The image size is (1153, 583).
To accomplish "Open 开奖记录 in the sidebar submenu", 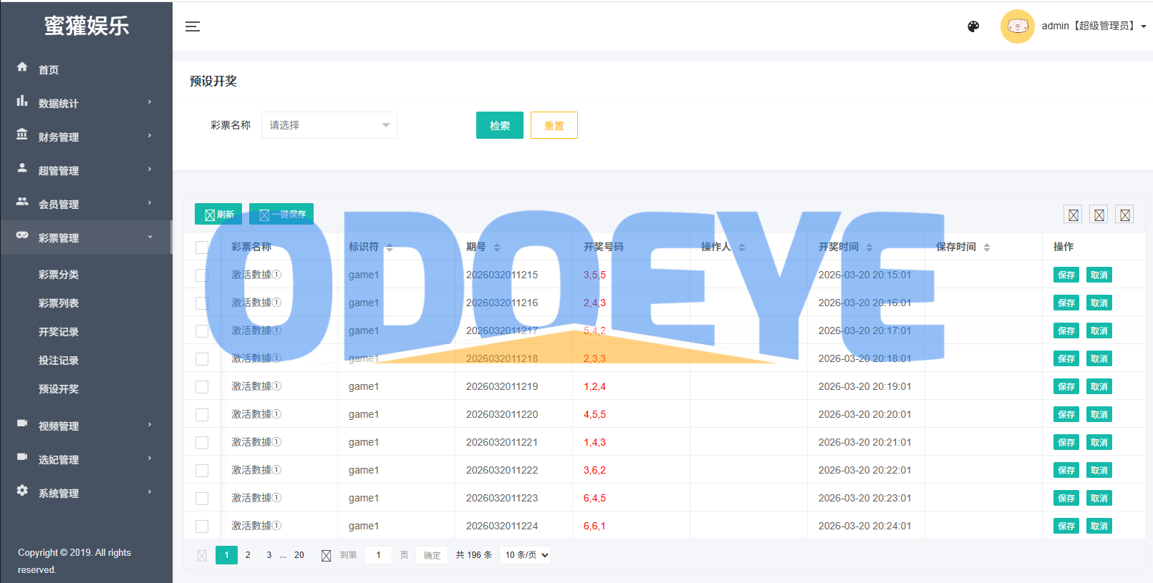I will (59, 332).
